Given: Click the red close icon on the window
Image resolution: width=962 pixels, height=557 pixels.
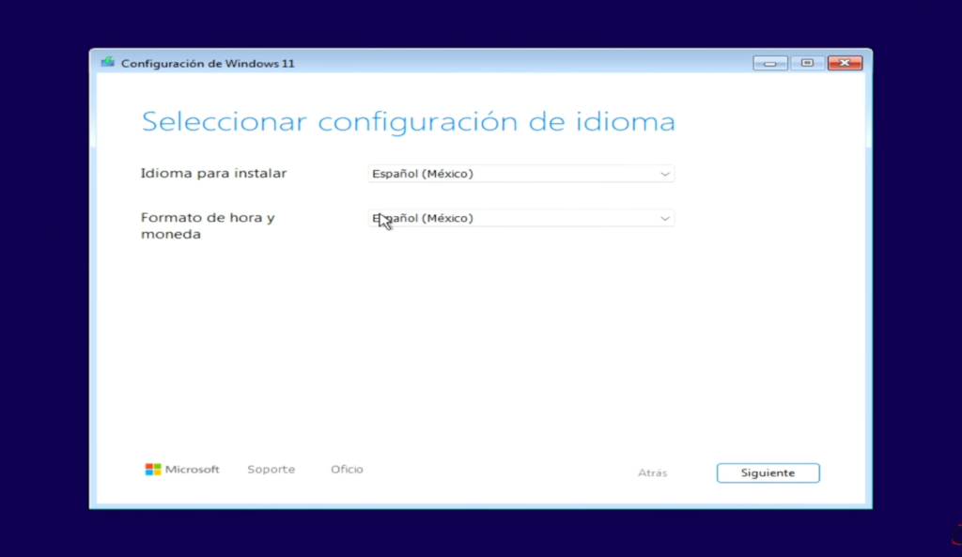Looking at the screenshot, I should [843, 62].
